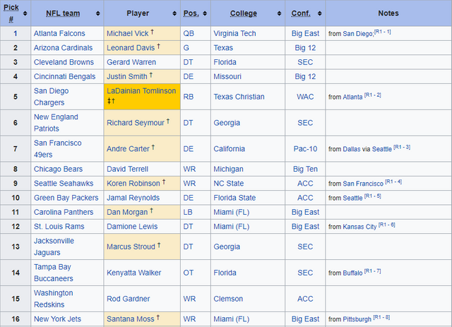
Task: Sort by Pos. column arrows
Action: [205, 13]
